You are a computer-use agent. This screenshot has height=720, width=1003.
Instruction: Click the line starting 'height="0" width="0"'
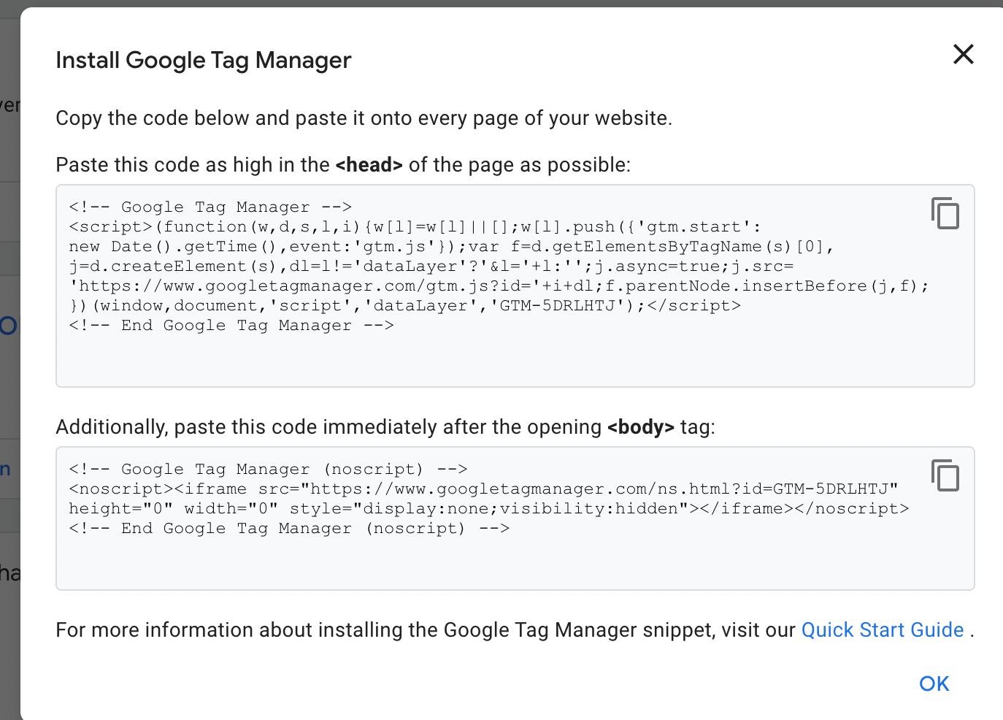[x=489, y=509]
